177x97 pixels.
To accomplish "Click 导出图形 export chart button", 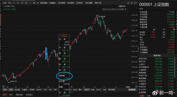I will tap(71, 3).
